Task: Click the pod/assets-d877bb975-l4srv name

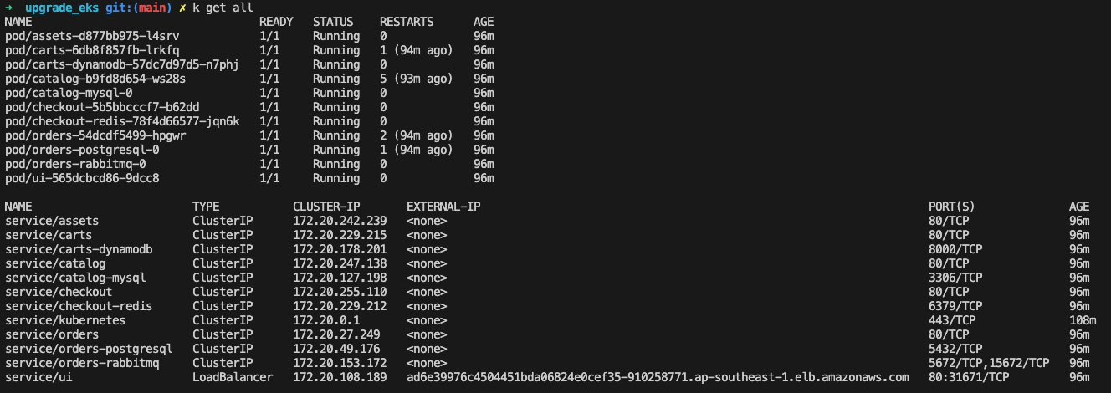Action: point(92,37)
